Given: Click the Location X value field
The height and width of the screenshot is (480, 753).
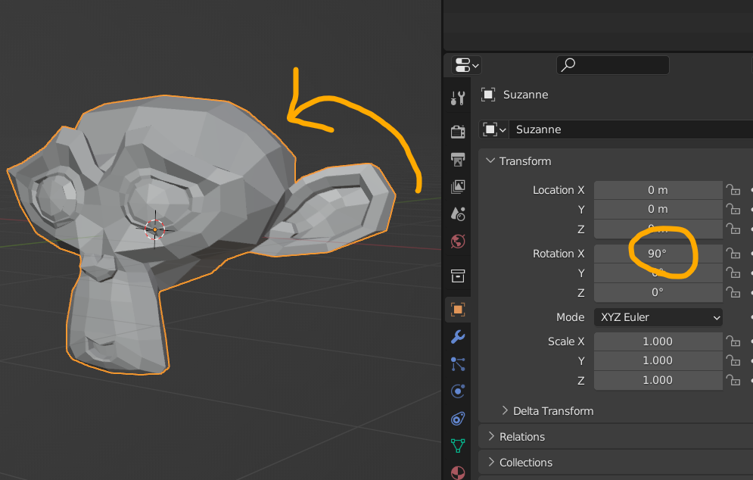Looking at the screenshot, I should click(658, 190).
